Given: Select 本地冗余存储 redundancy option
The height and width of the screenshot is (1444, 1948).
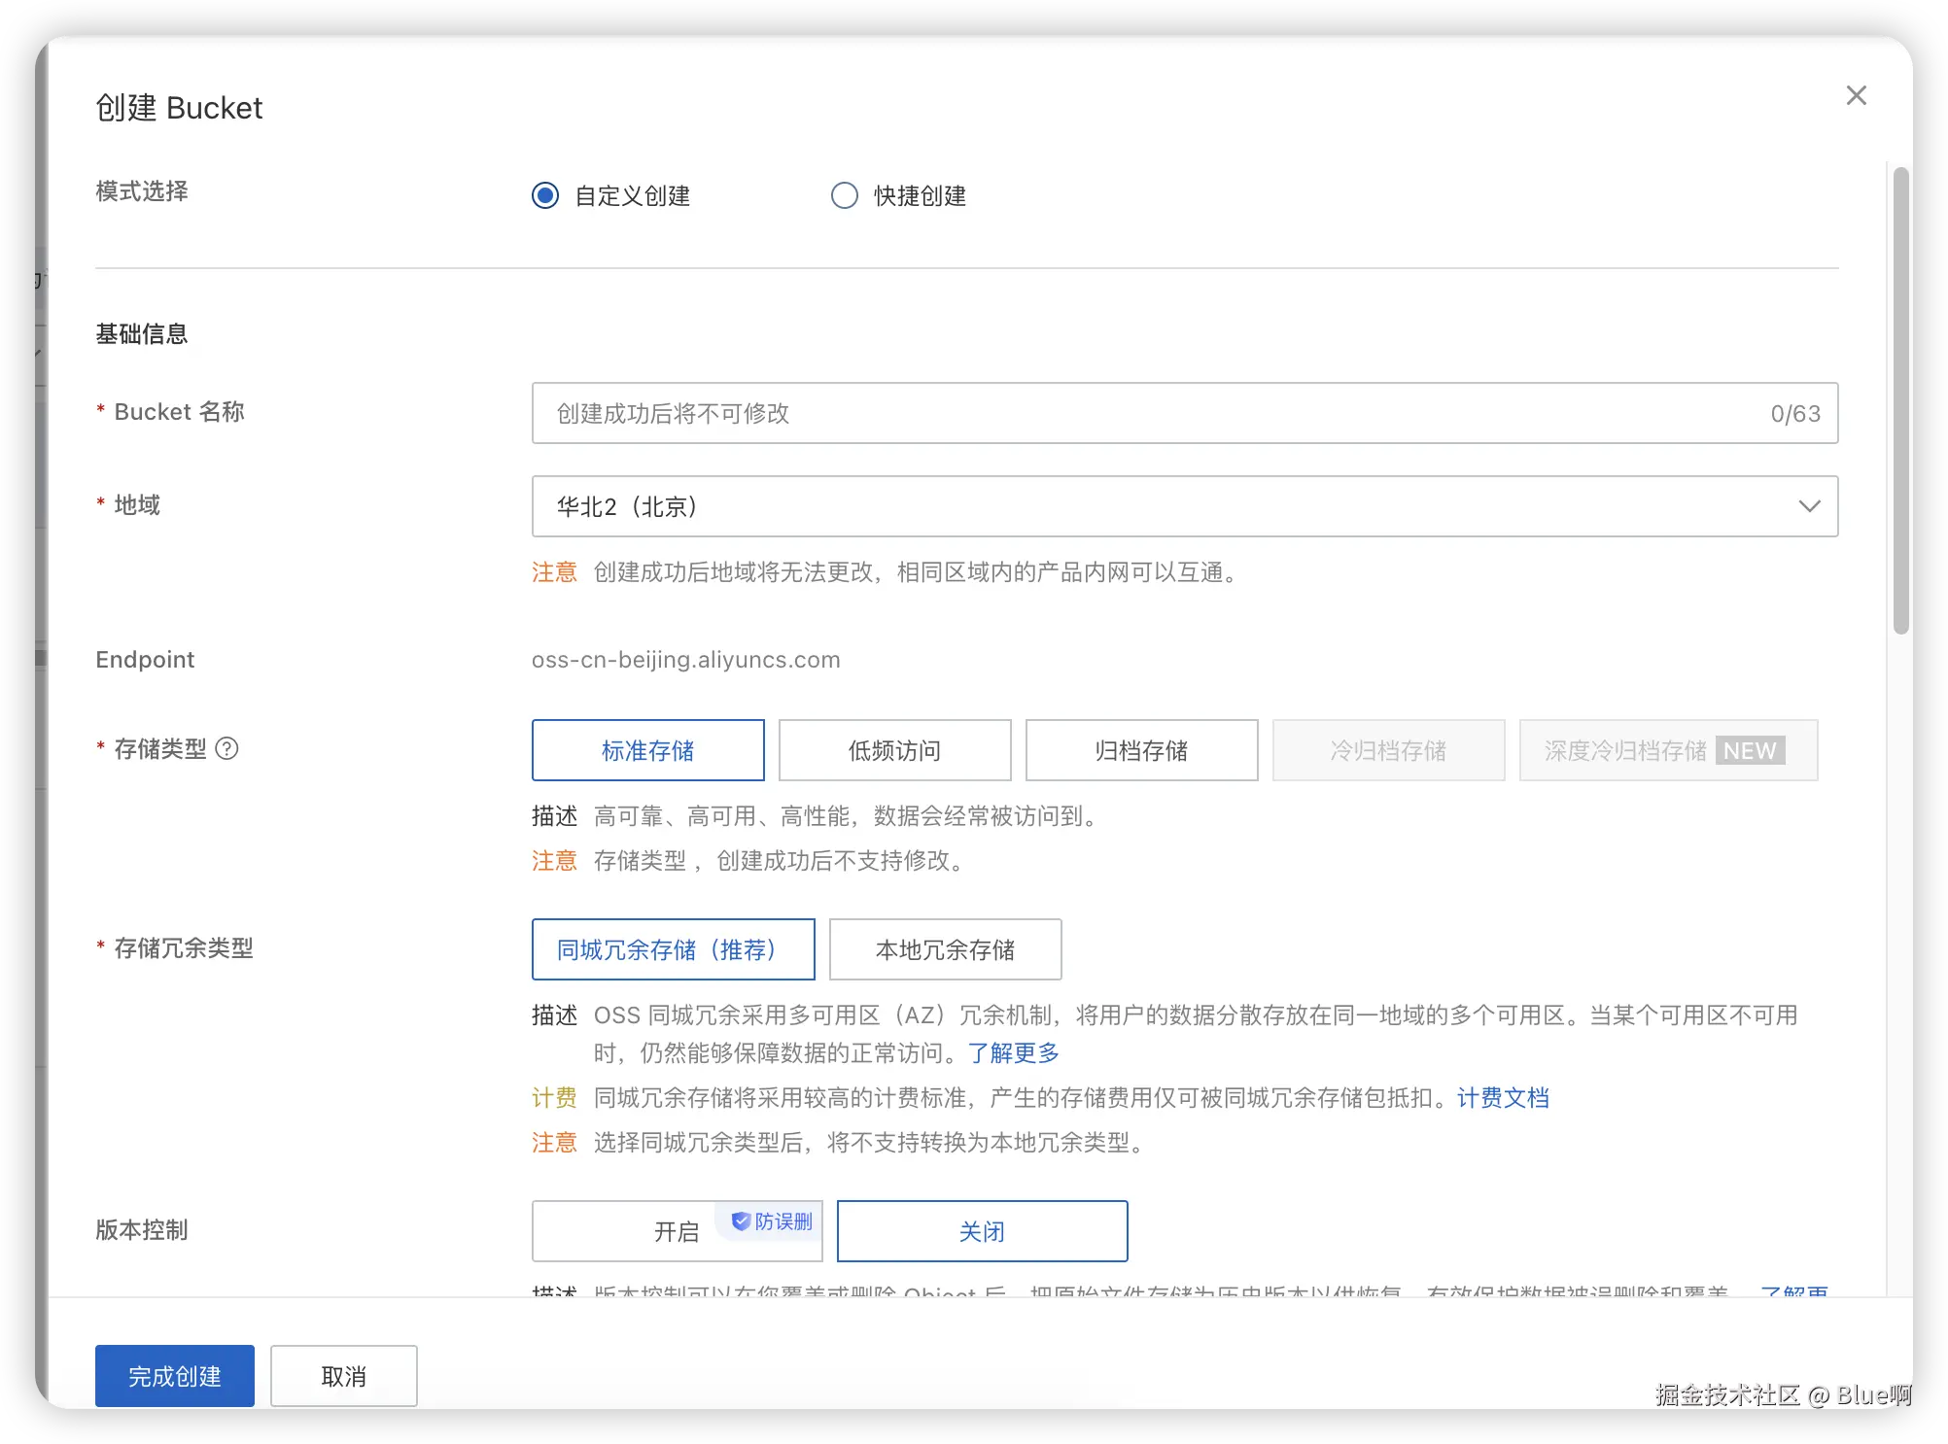Looking at the screenshot, I should (945, 949).
